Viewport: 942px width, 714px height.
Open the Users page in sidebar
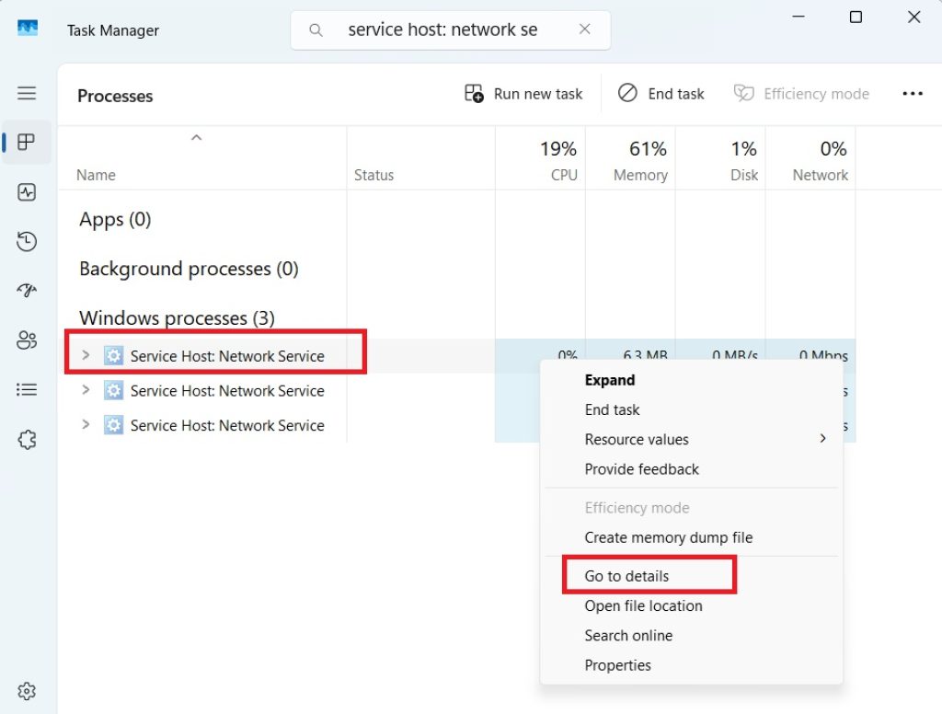(27, 340)
